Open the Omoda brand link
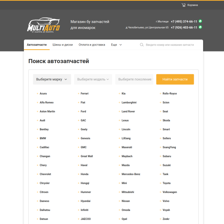The width and height of the screenshot is (224, 224). coord(126,210)
